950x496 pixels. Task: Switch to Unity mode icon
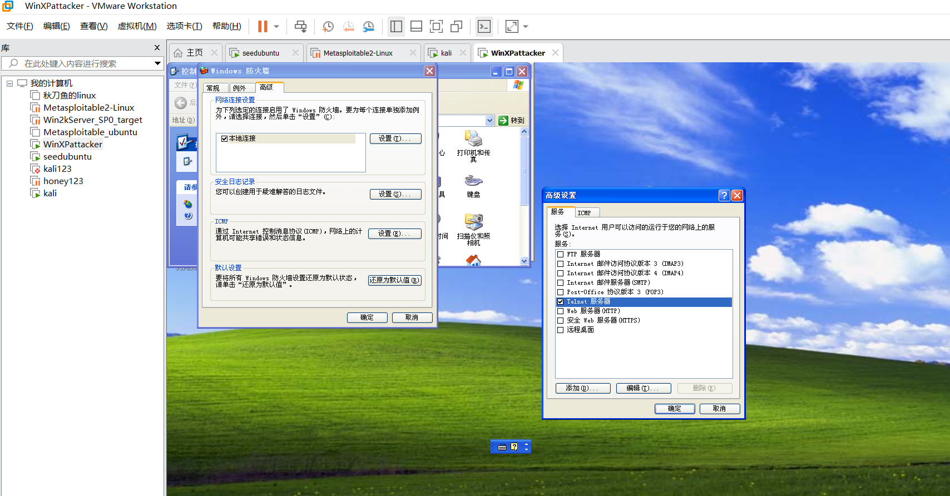coord(457,26)
